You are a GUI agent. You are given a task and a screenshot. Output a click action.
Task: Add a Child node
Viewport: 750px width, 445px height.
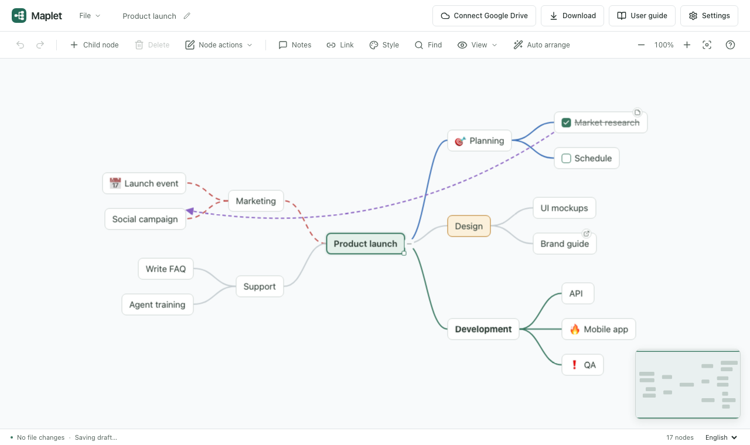click(x=94, y=45)
